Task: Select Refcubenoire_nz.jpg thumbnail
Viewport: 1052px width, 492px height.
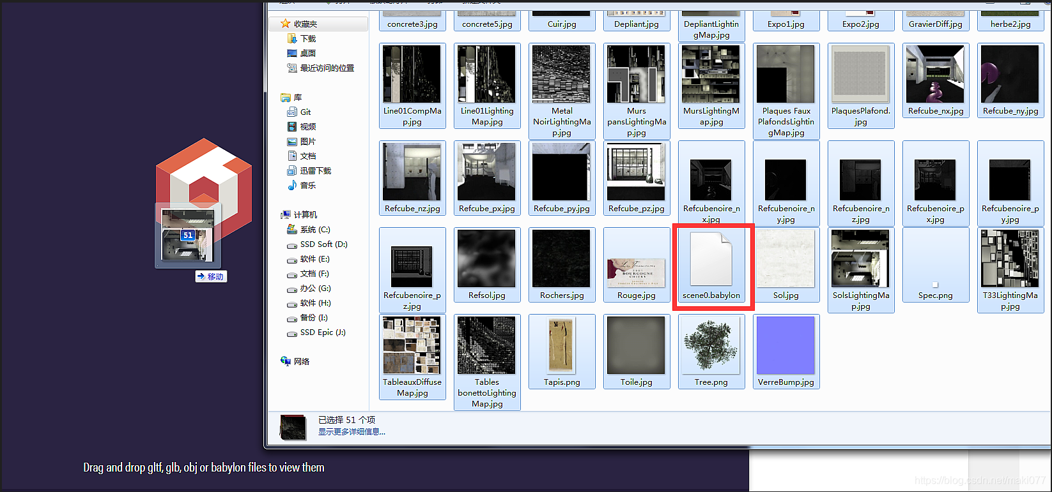Action: (x=860, y=180)
